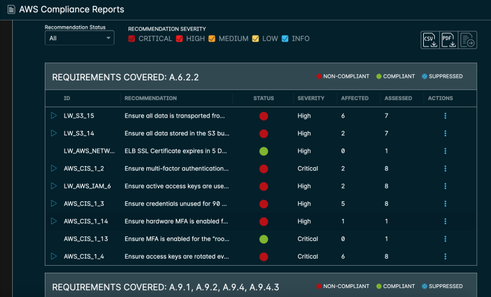
Task: Open actions menu for AWS_CIS_1_3
Action: (445, 204)
